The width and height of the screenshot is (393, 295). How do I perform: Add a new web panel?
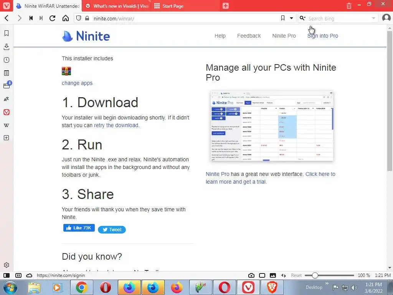[7, 138]
